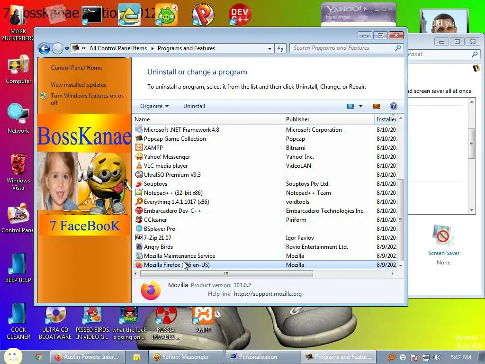Select the XMPP desktop icon
The image size is (485, 364).
pyautogui.click(x=203, y=319)
